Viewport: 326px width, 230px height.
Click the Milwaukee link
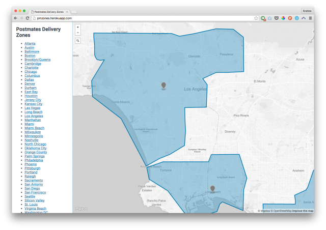33,132
